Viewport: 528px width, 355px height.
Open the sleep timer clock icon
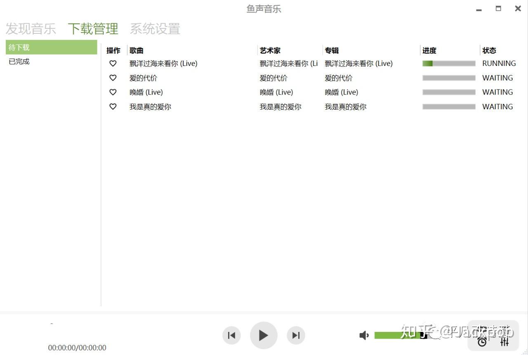point(482,342)
